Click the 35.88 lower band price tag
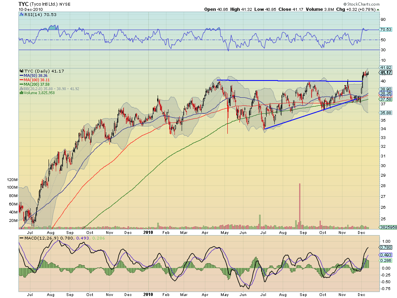Screen dimensions: 397x298 [x=386, y=113]
